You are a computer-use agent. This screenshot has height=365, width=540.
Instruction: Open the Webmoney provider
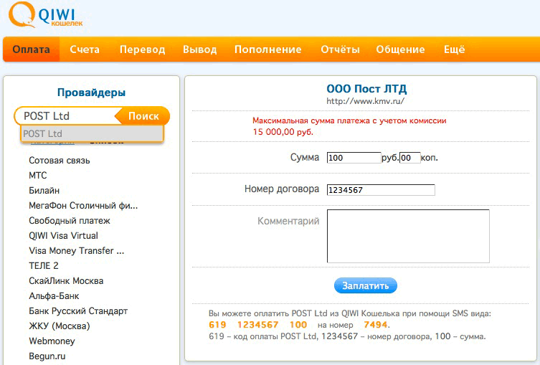pos(52,341)
